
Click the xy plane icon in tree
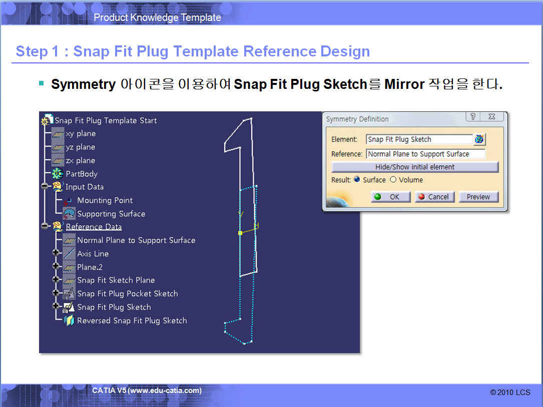[x=58, y=134]
